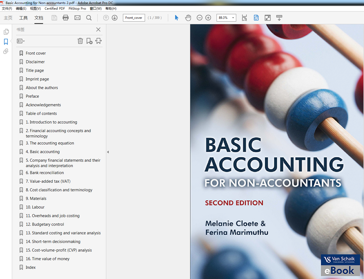Go to previous page arrow icon
This screenshot has height=279, width=364.
106,18
